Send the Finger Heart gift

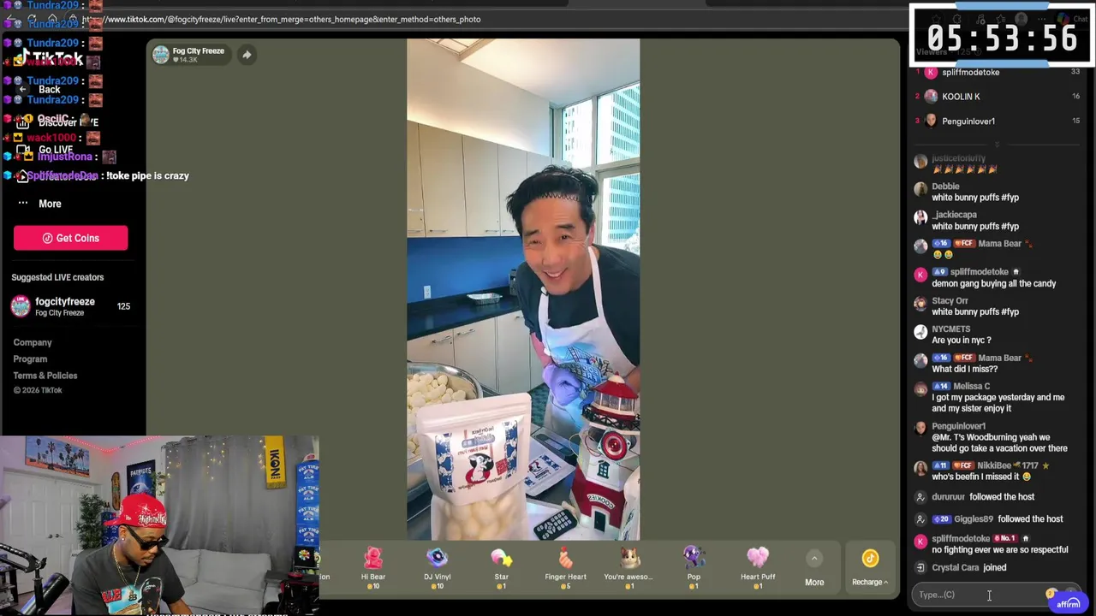565,567
